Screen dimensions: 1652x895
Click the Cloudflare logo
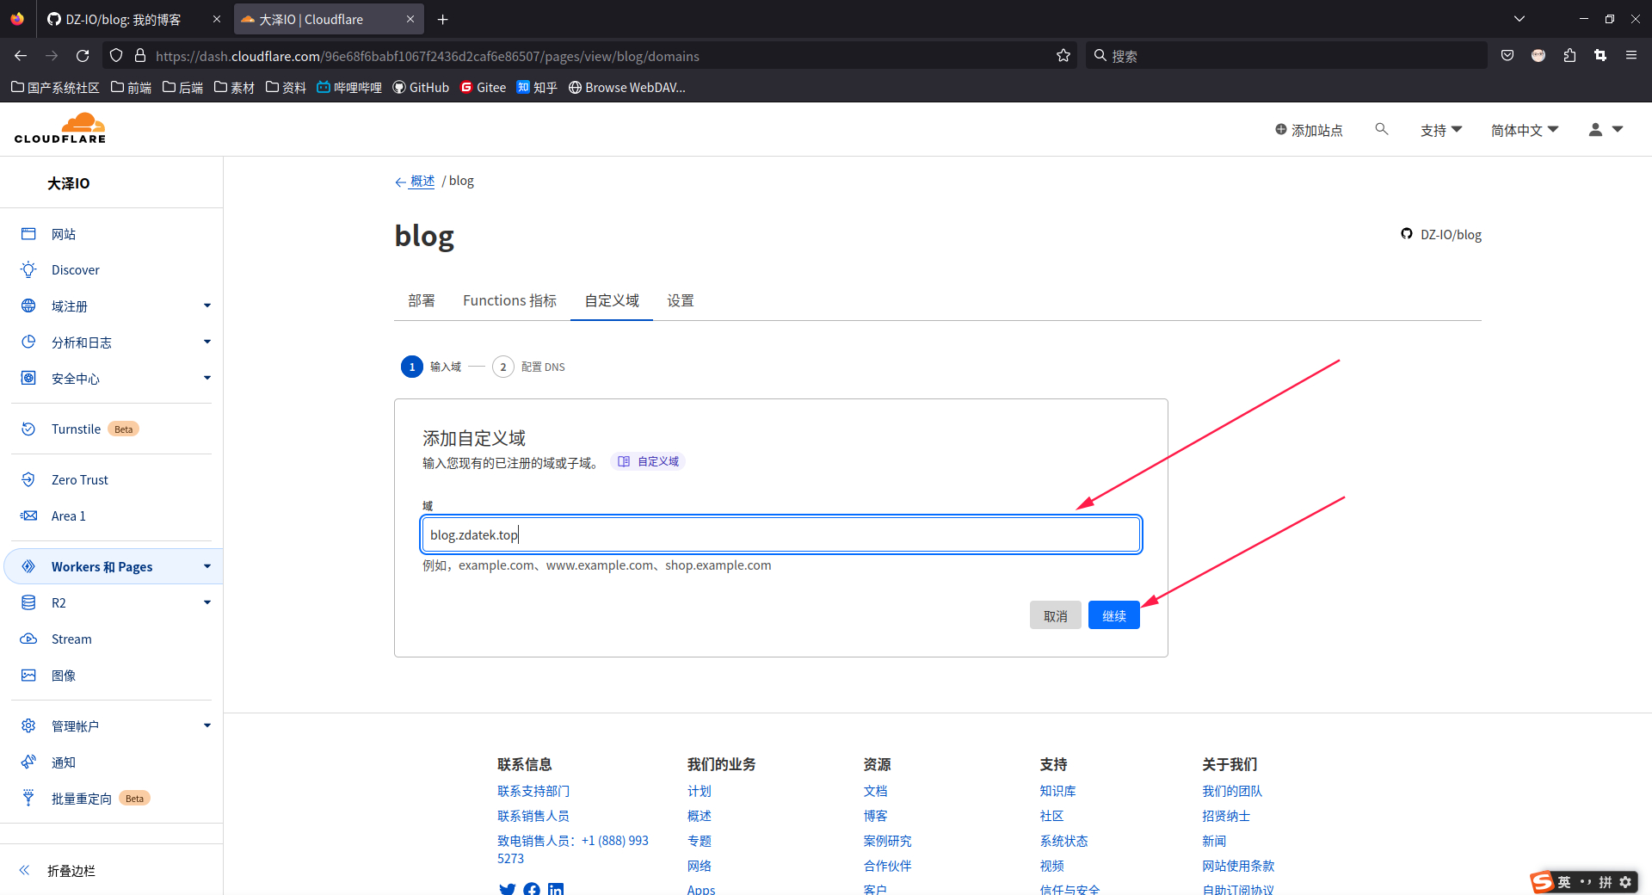pyautogui.click(x=59, y=127)
